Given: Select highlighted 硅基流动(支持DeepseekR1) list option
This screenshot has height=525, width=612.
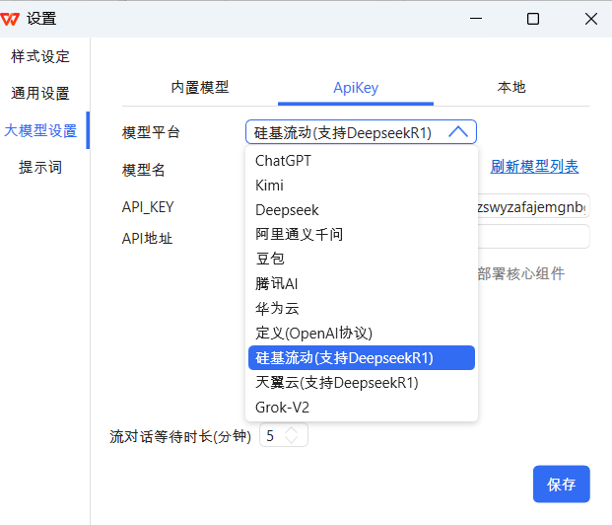Looking at the screenshot, I should [362, 357].
